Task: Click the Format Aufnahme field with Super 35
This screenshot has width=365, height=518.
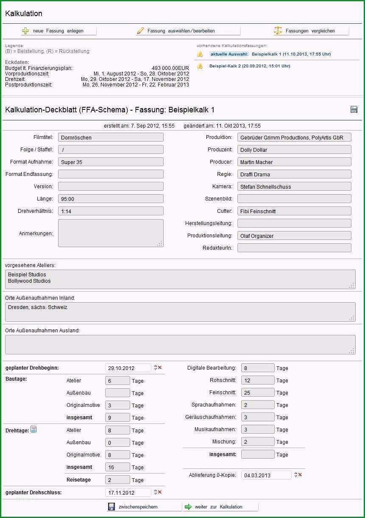Action: click(x=111, y=162)
